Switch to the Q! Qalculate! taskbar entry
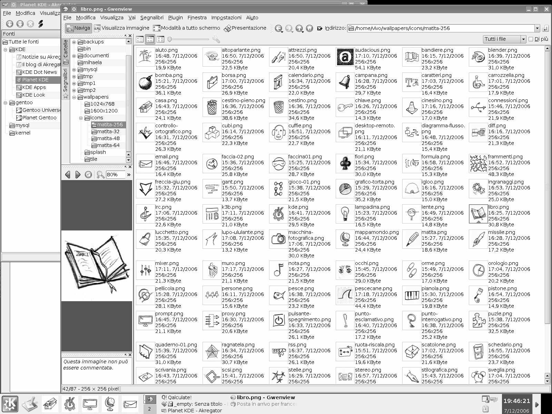 [177, 397]
